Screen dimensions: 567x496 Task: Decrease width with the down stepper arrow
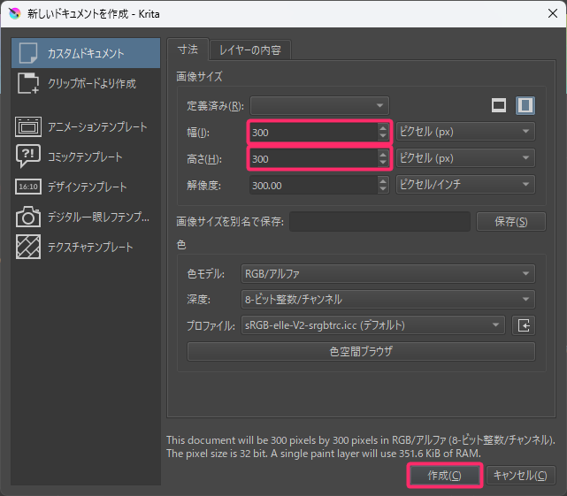[x=383, y=137]
